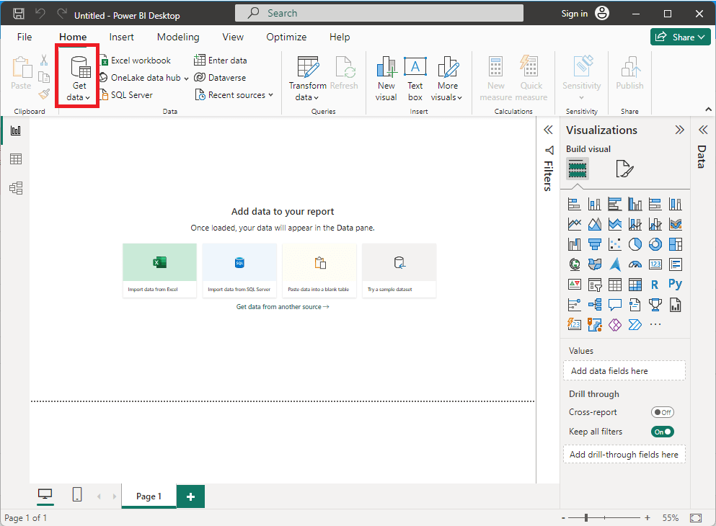Switch to Model view in left sidebar
This screenshot has height=526, width=716.
pos(16,188)
